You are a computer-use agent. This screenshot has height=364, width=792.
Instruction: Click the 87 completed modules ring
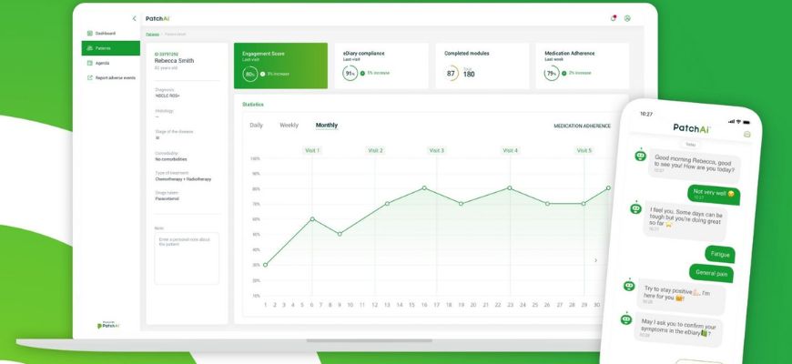click(x=451, y=73)
